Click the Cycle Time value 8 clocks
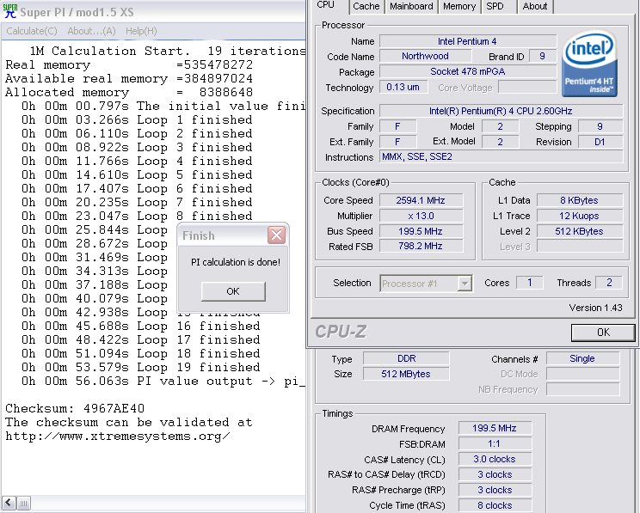640x513 pixels. click(x=495, y=505)
